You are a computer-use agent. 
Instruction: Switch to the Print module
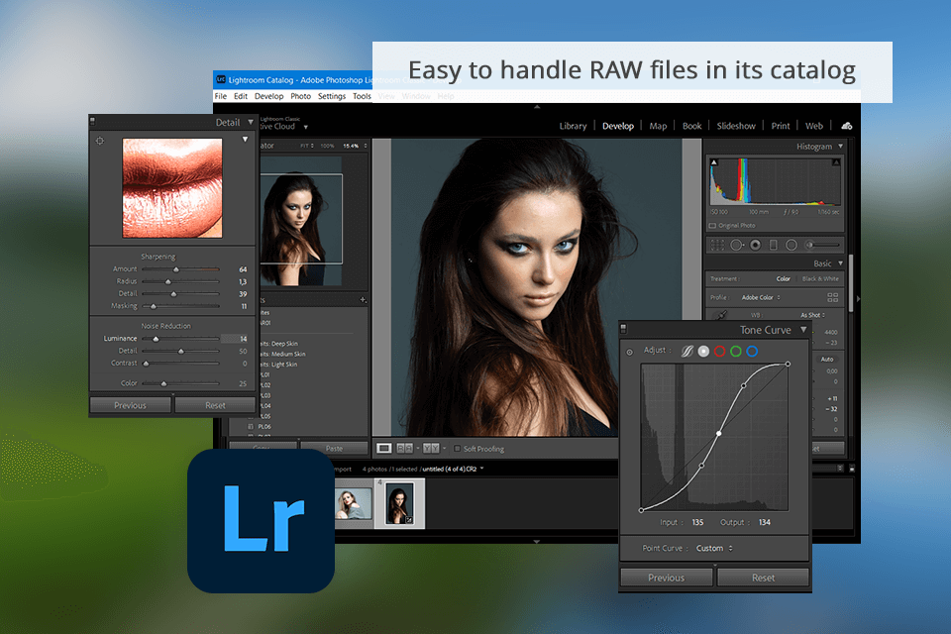click(781, 126)
